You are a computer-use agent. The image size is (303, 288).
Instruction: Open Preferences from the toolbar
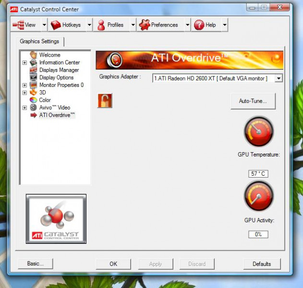(160, 25)
